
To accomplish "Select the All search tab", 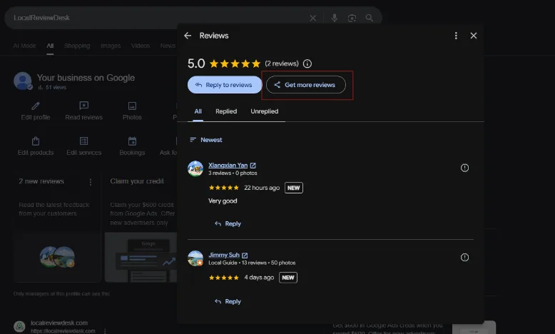I will 50,46.
